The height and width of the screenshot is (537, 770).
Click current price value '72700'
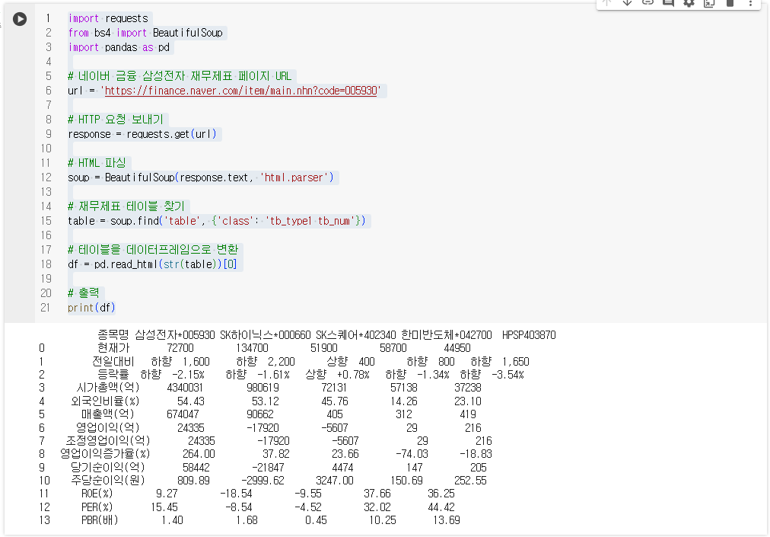(180, 348)
